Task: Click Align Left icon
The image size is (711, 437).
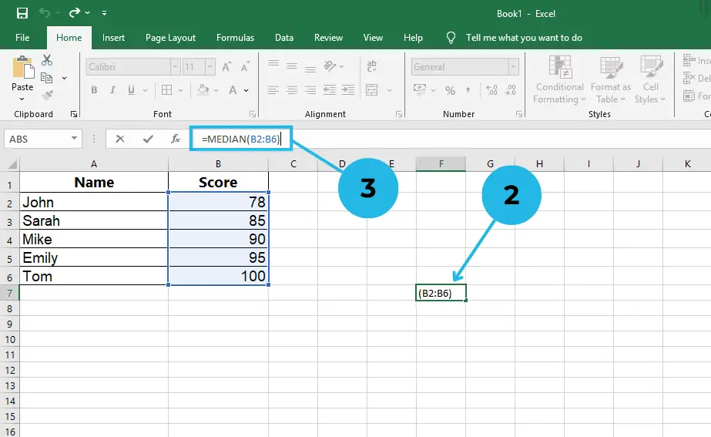Action: point(273,90)
